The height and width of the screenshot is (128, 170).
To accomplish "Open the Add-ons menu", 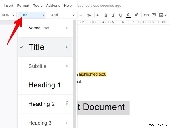I will pos(53,6).
